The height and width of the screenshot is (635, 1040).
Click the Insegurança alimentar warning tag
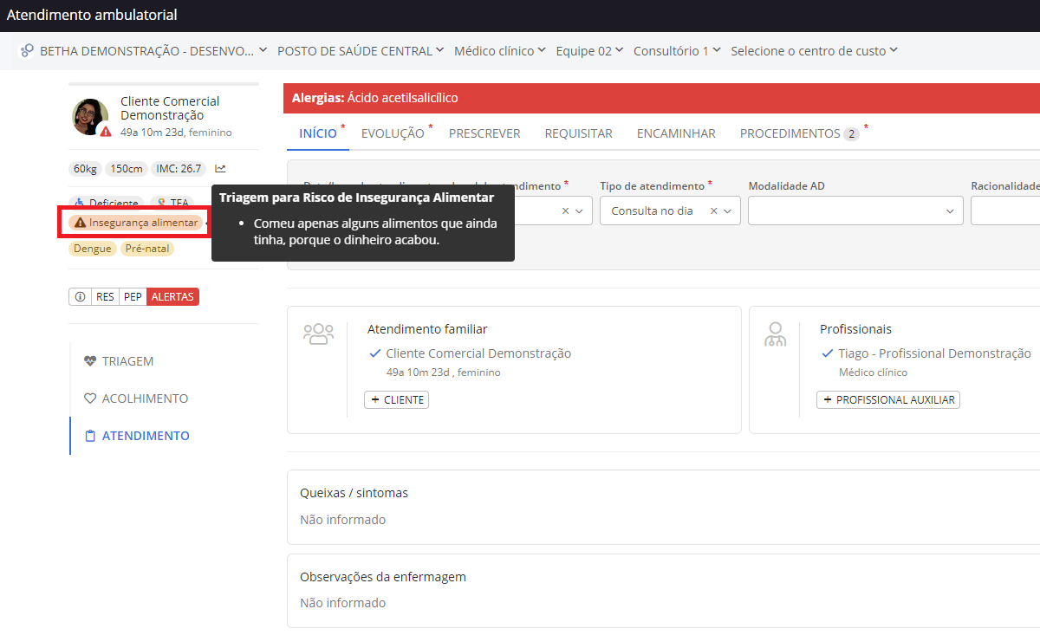(135, 223)
